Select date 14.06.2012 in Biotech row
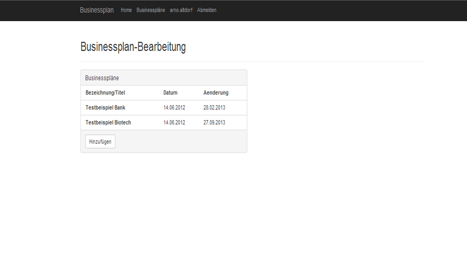 click(x=174, y=123)
